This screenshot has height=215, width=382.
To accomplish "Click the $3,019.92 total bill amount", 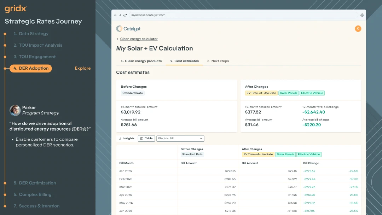I will pyautogui.click(x=131, y=112).
